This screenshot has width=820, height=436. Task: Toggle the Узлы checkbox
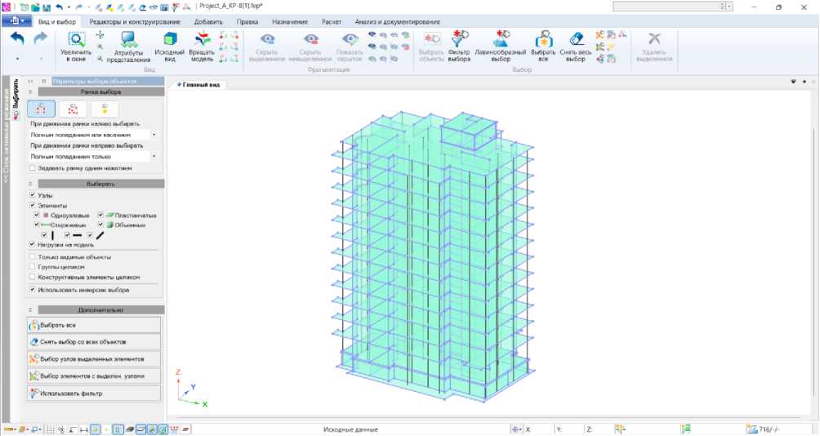point(32,195)
